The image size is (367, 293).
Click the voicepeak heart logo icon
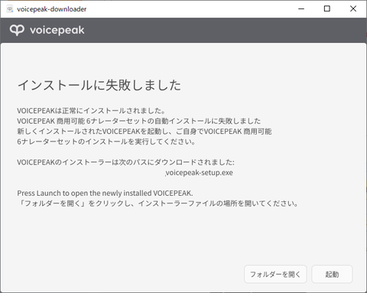point(17,30)
